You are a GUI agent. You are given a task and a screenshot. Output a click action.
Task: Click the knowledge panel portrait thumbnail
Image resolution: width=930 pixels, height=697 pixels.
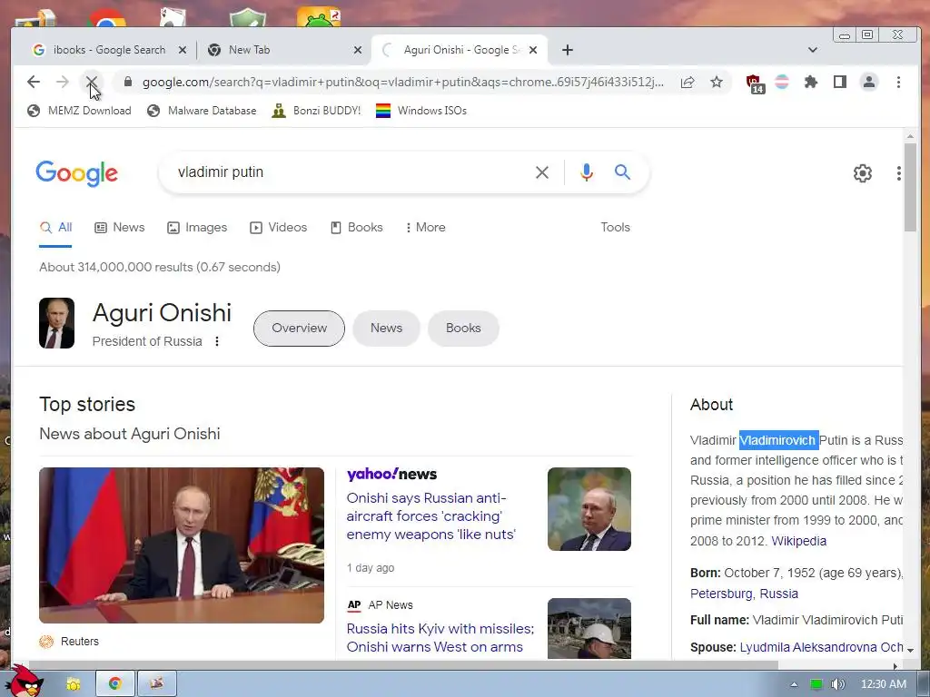click(x=57, y=323)
